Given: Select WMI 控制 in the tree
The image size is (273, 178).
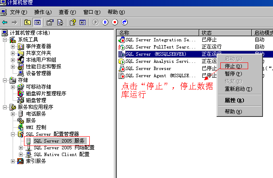Looking at the screenshot, I should [36, 127].
